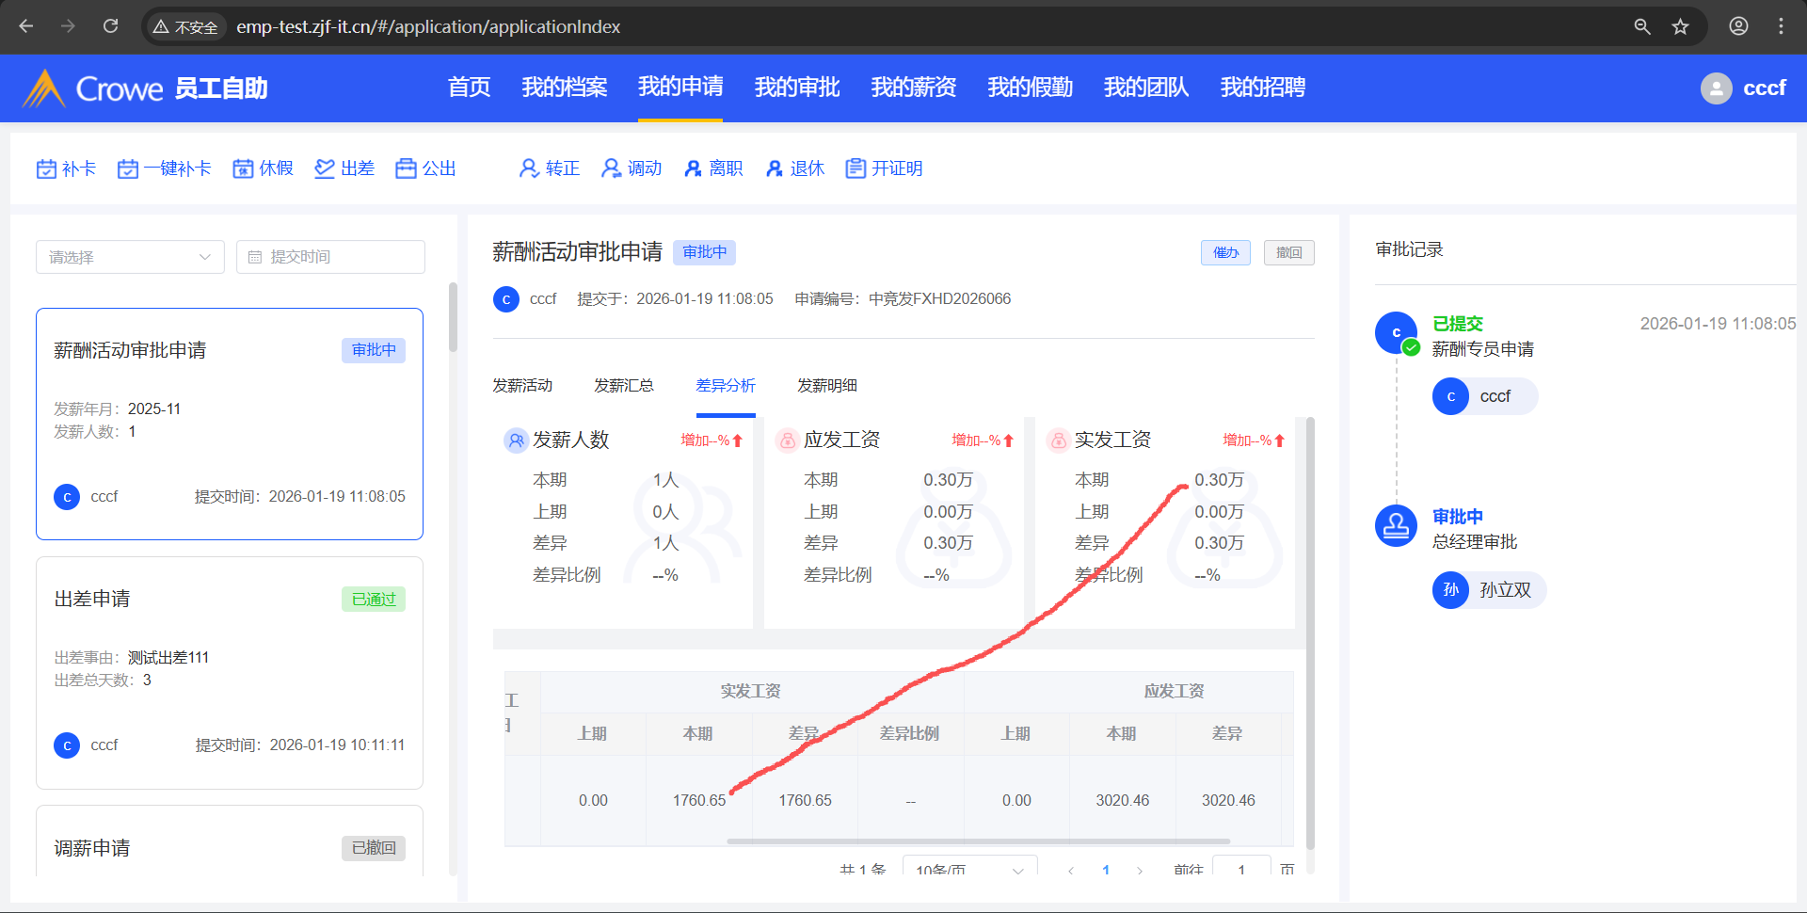Click the 出差 business trip icon
1807x913 pixels.
pyautogui.click(x=325, y=168)
